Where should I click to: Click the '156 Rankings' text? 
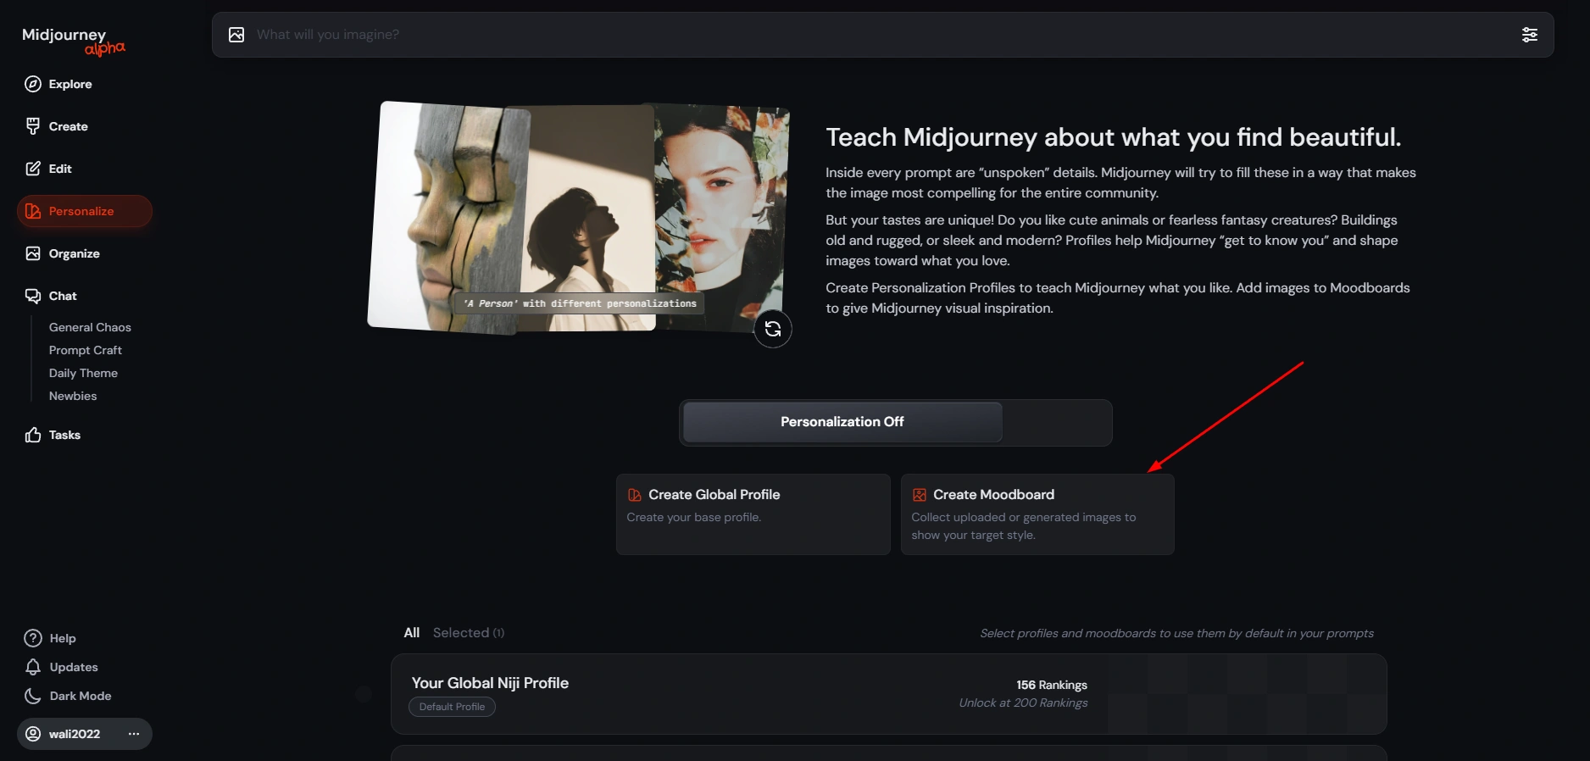click(x=1052, y=685)
